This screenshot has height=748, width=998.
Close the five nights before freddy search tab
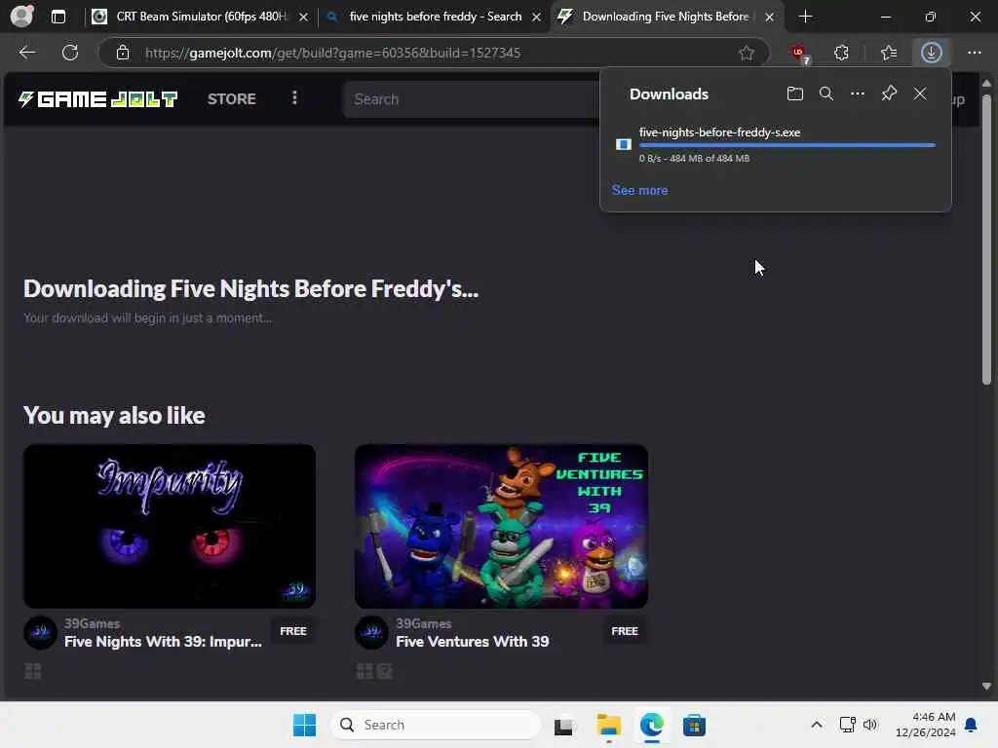pos(537,18)
